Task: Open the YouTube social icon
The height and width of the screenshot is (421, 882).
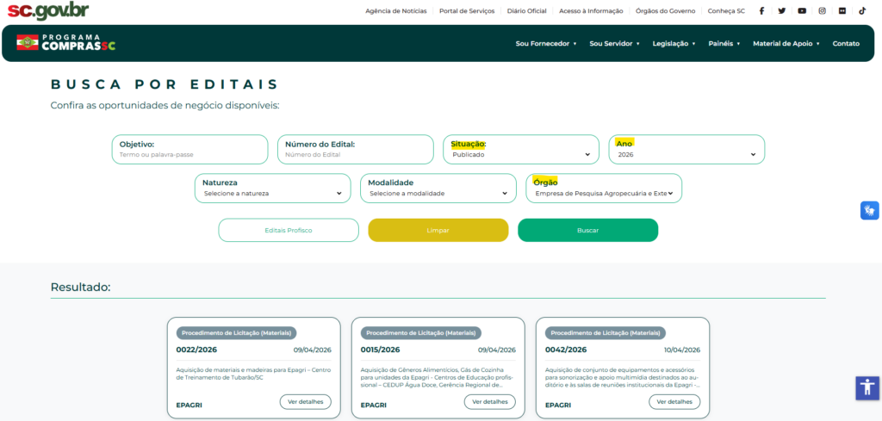Action: click(802, 11)
